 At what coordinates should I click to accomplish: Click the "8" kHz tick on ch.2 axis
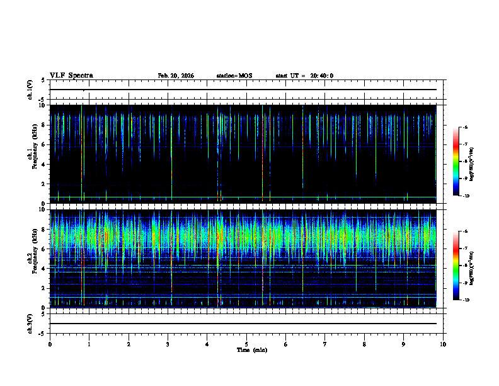(x=44, y=230)
